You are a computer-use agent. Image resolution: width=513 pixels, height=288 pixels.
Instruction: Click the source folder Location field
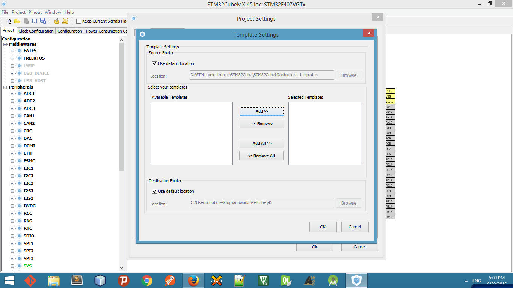tap(262, 75)
